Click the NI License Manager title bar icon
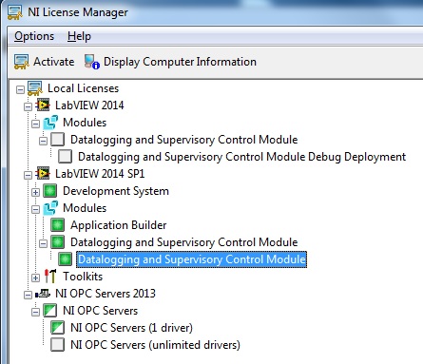The image size is (423, 364). pos(15,12)
